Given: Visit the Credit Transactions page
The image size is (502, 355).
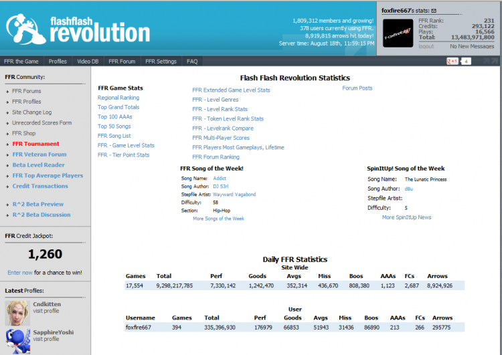Looking at the screenshot, I should pos(40,186).
